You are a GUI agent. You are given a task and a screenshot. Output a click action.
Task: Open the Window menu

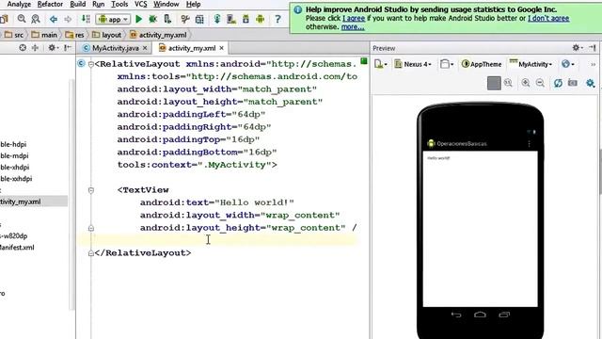pyautogui.click(x=166, y=4)
